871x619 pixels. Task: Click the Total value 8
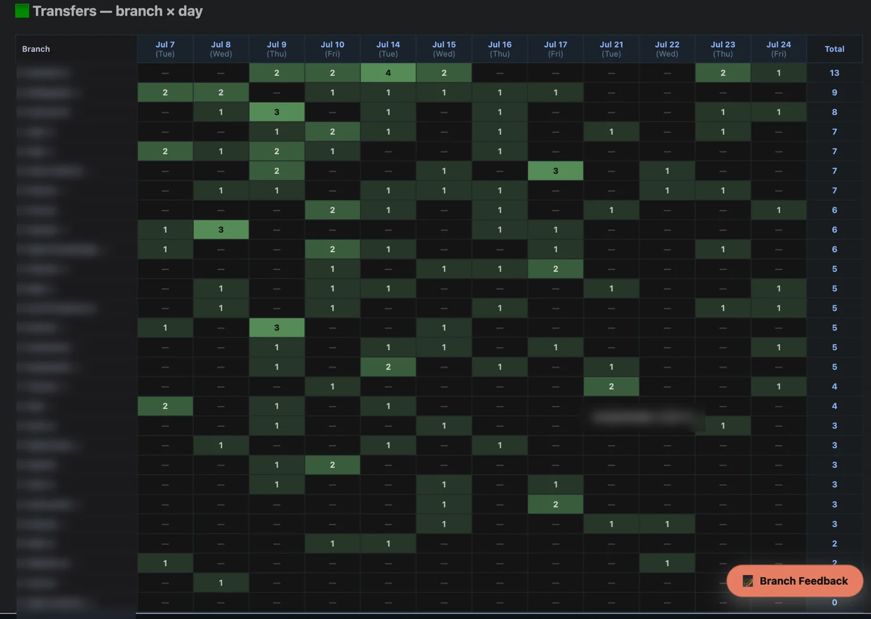click(x=834, y=112)
